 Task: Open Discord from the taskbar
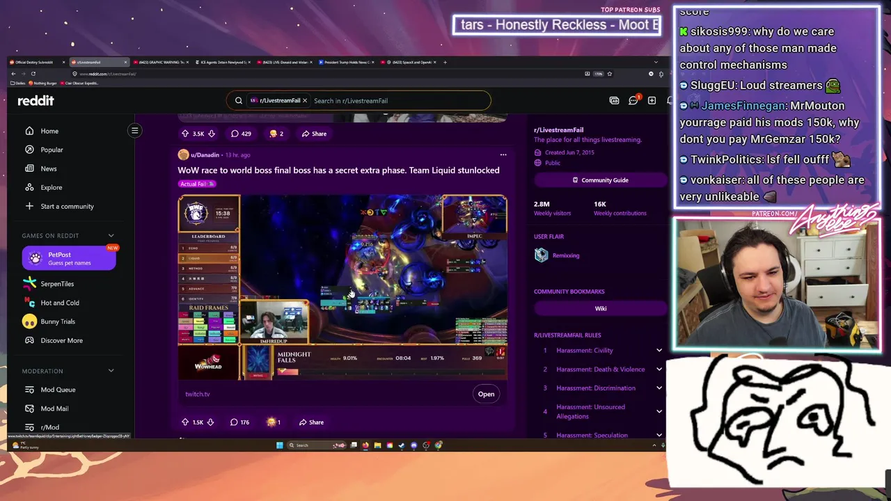click(x=413, y=445)
